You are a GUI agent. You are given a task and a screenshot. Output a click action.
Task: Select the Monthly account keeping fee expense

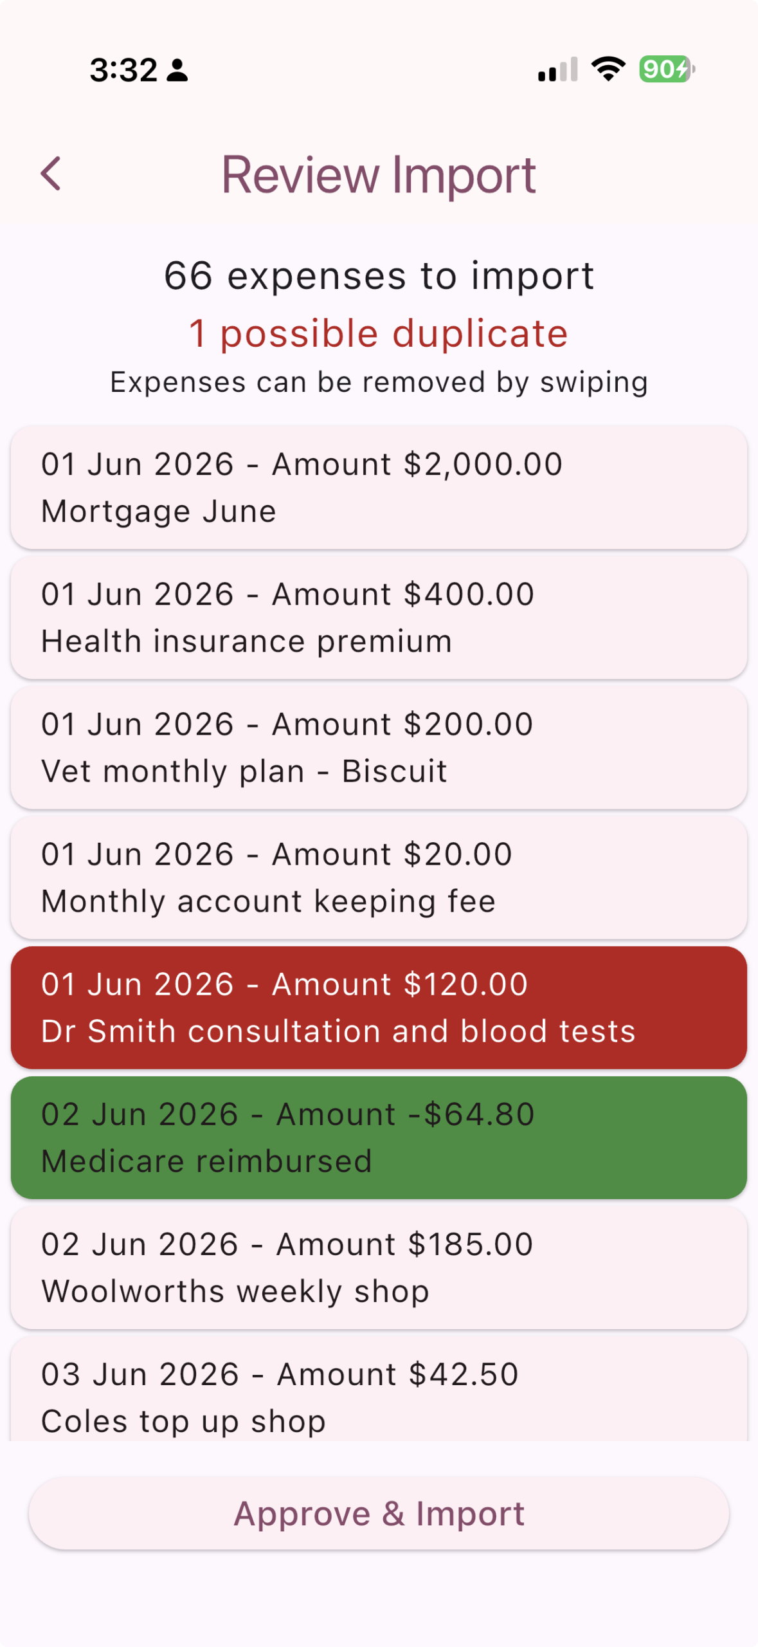379,877
